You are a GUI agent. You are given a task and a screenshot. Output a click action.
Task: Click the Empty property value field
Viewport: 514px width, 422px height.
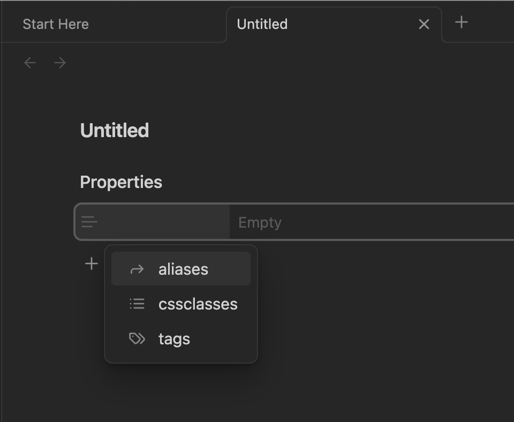tap(369, 222)
